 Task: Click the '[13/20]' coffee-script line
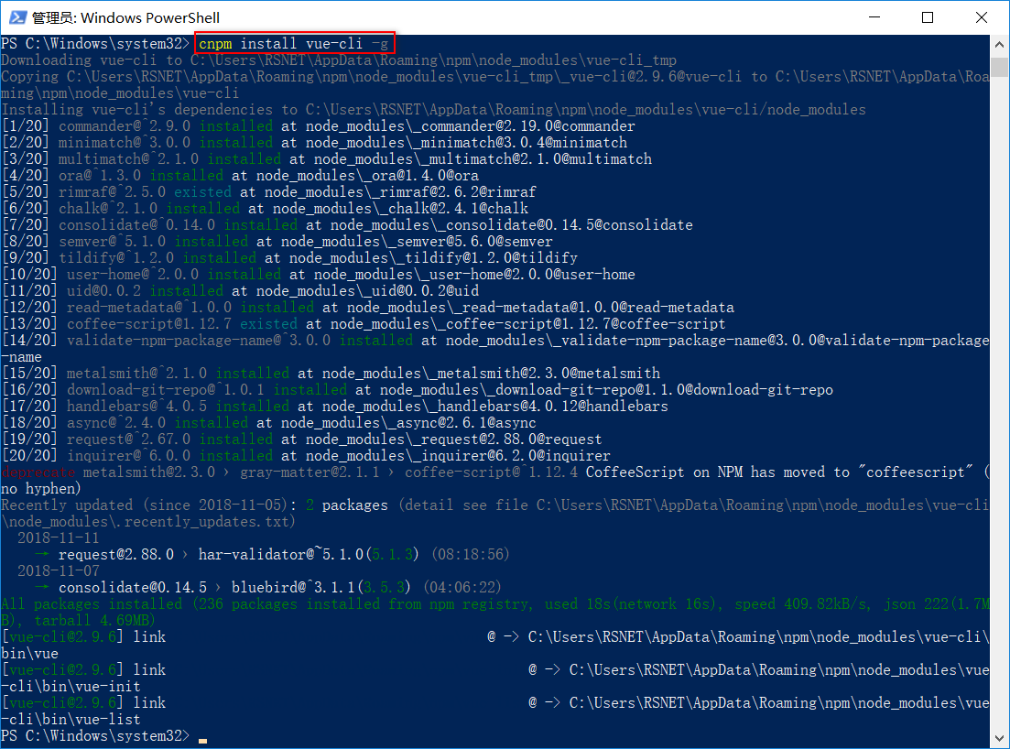[364, 324]
